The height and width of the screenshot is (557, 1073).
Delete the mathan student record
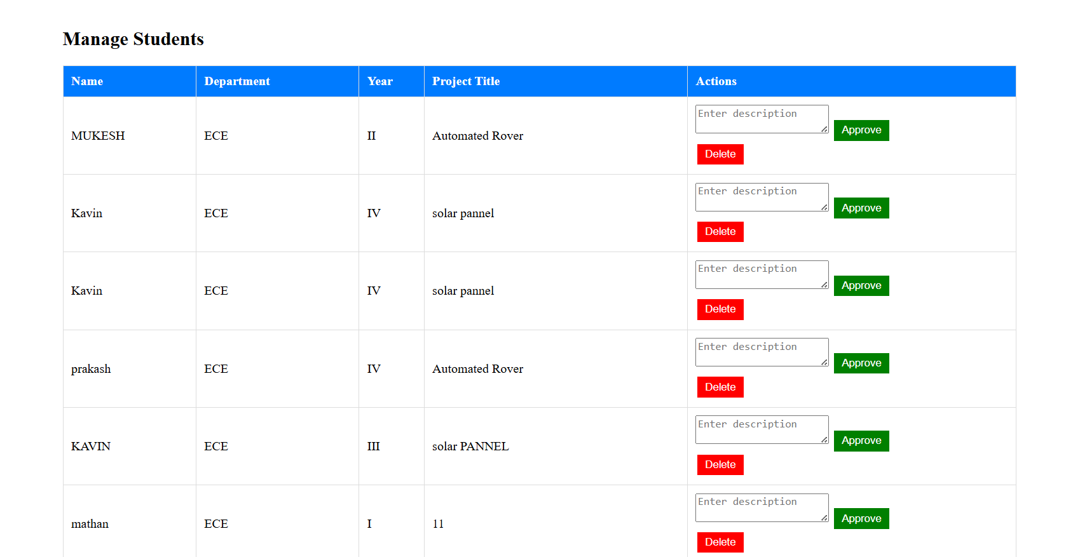click(720, 542)
